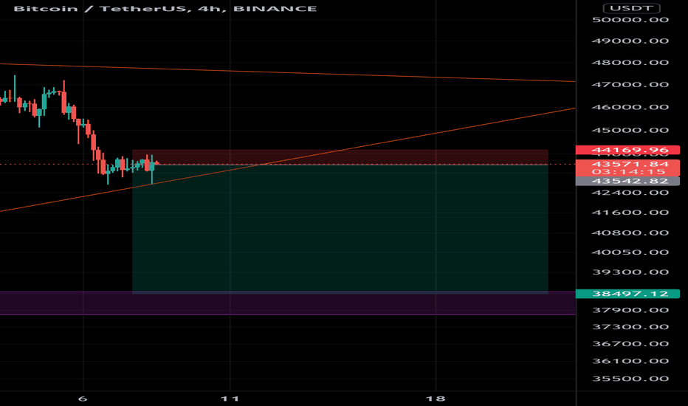Click the 40050.00 price axis label
The image size is (688, 406).
[630, 252]
